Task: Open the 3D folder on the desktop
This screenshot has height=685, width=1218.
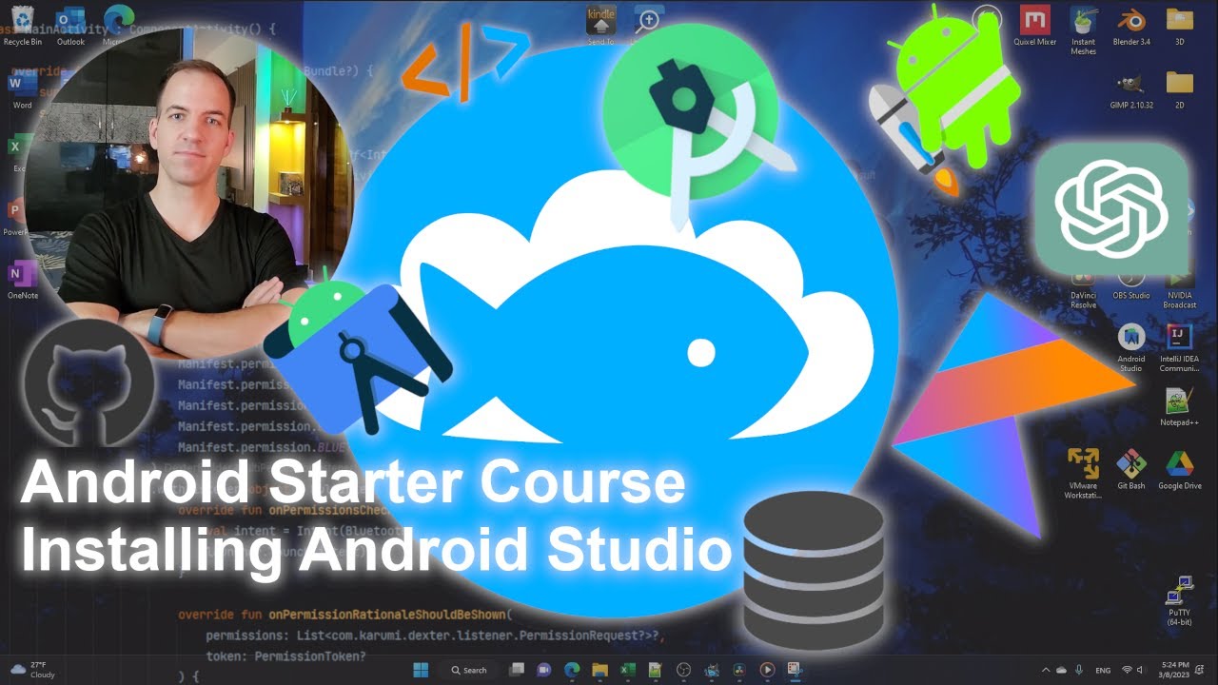Action: click(1180, 27)
